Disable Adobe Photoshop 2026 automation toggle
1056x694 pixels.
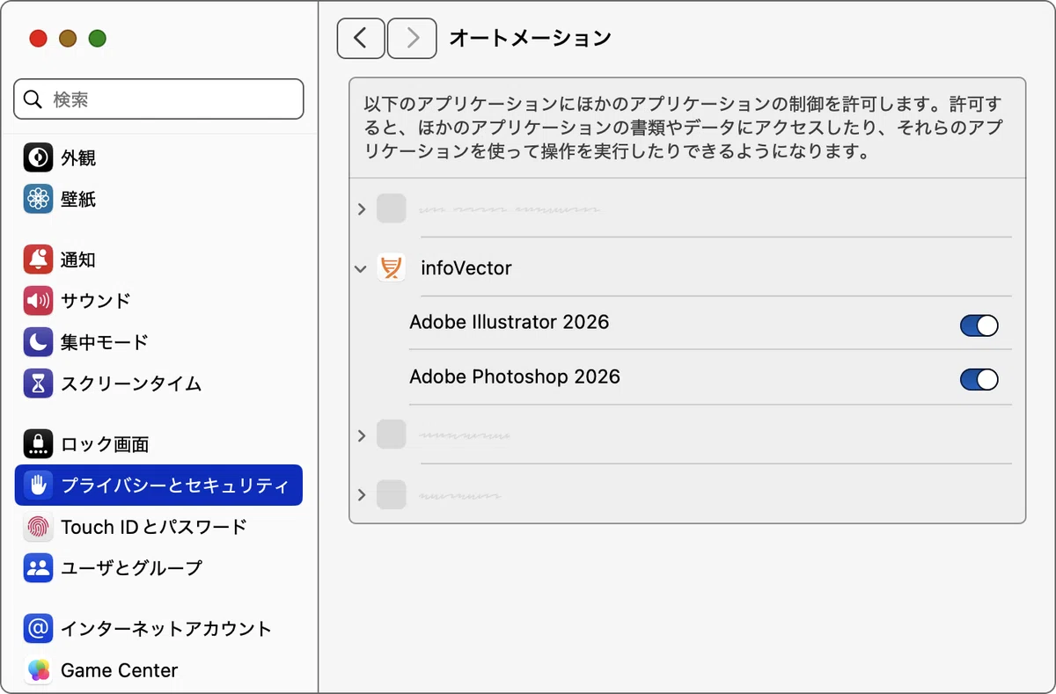[x=979, y=380]
